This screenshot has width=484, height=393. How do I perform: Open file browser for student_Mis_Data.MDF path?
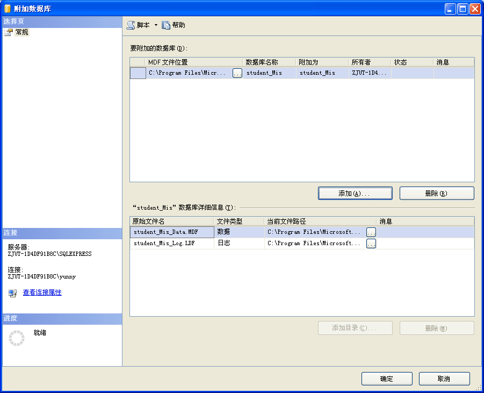coord(371,232)
